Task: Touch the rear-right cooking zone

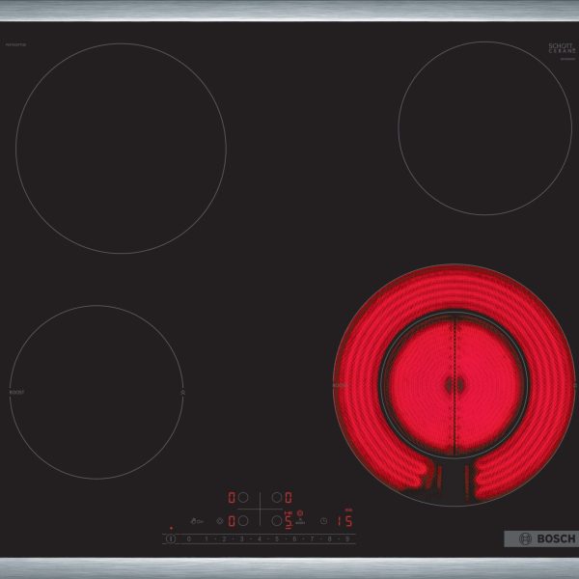Action: [x=485, y=128]
